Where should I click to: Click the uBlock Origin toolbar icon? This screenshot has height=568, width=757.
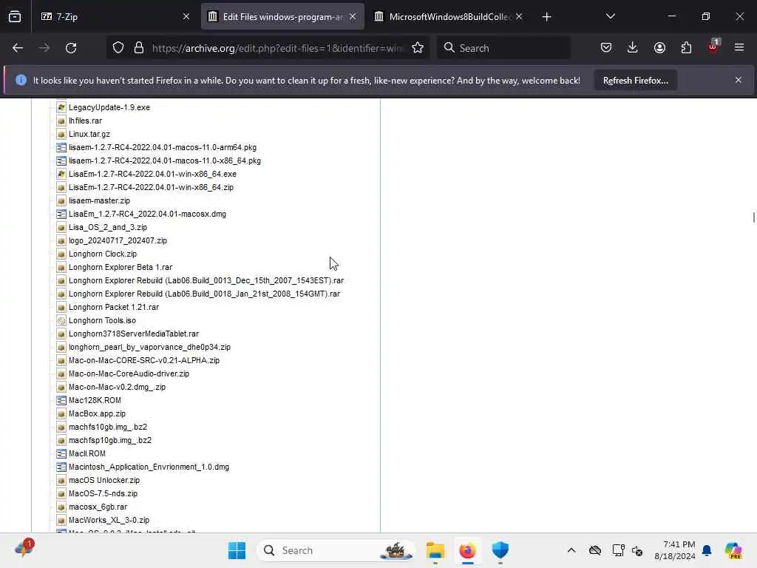pos(713,47)
